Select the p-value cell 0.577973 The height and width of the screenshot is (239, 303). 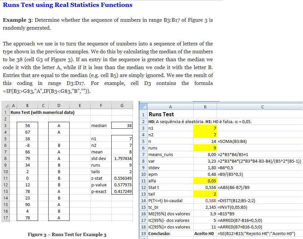pos(122,185)
